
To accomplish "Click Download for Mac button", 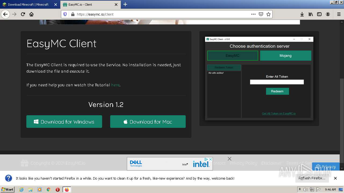I will 148,122.
